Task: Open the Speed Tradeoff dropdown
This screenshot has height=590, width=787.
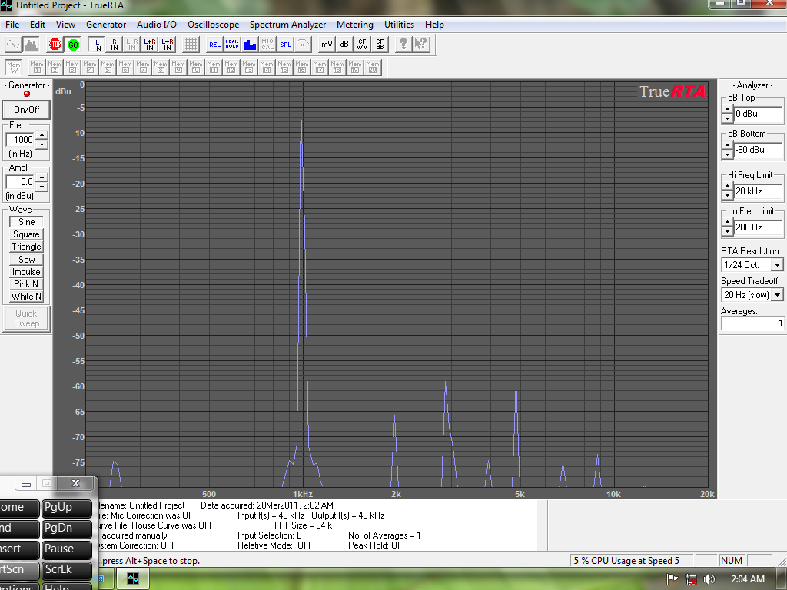Action: coord(777,295)
